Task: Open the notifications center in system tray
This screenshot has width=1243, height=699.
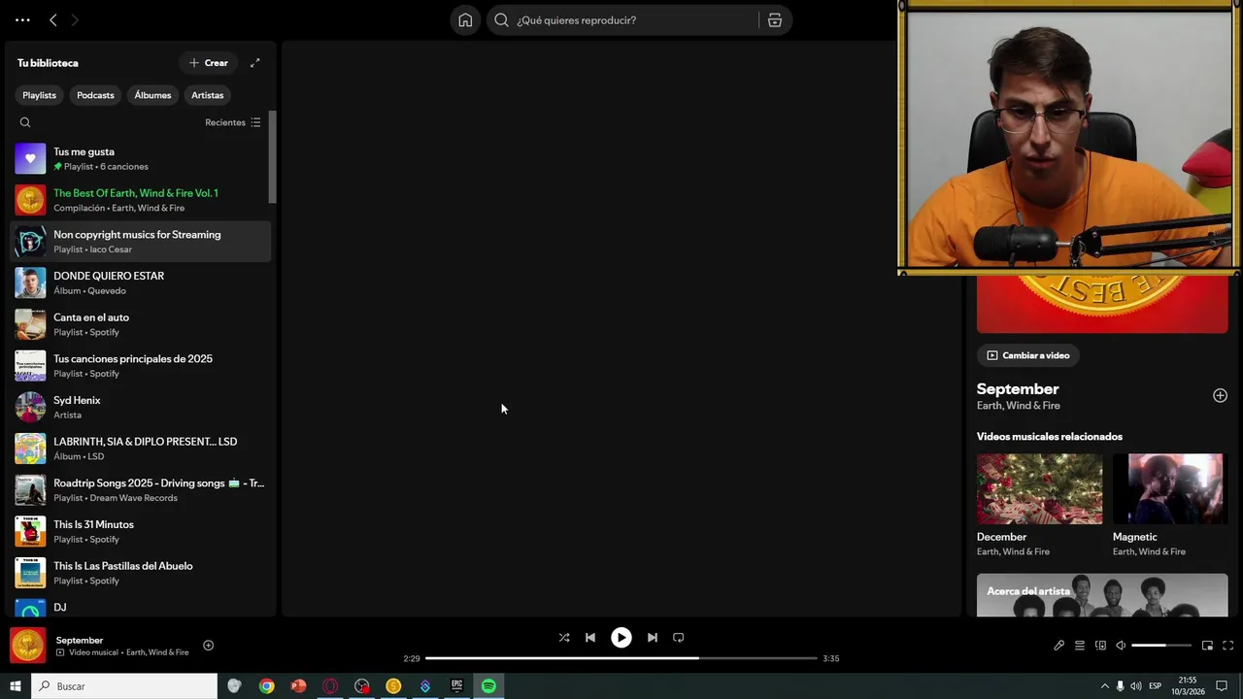Action: coord(1222,686)
